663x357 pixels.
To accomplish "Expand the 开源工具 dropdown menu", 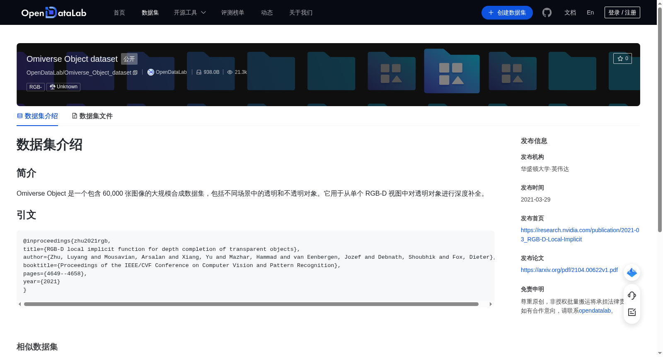I will tap(190, 12).
